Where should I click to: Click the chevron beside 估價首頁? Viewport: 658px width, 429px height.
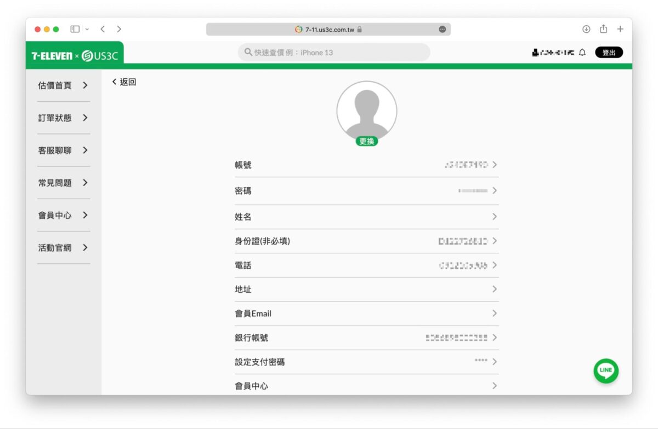[x=85, y=85]
